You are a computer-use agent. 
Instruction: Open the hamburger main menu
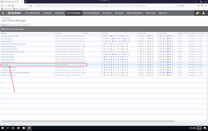(3, 13)
